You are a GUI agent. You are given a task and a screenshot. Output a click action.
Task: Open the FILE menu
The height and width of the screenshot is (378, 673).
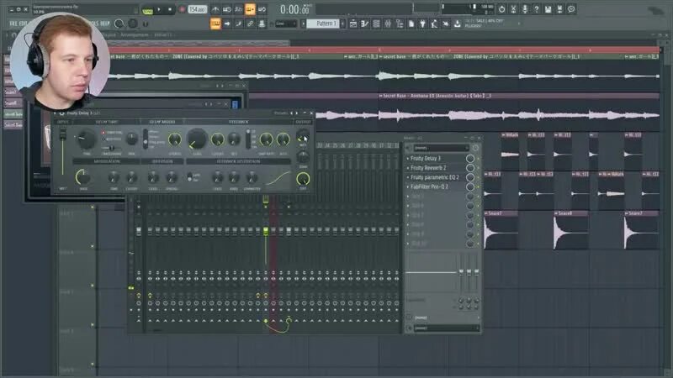(x=13, y=24)
